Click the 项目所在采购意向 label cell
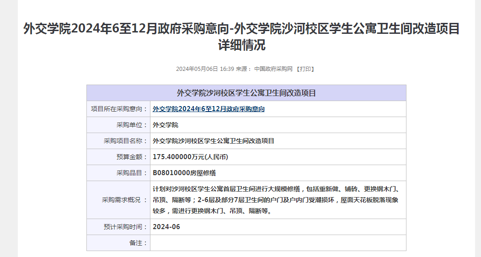This screenshot has height=257, width=481. point(119,109)
